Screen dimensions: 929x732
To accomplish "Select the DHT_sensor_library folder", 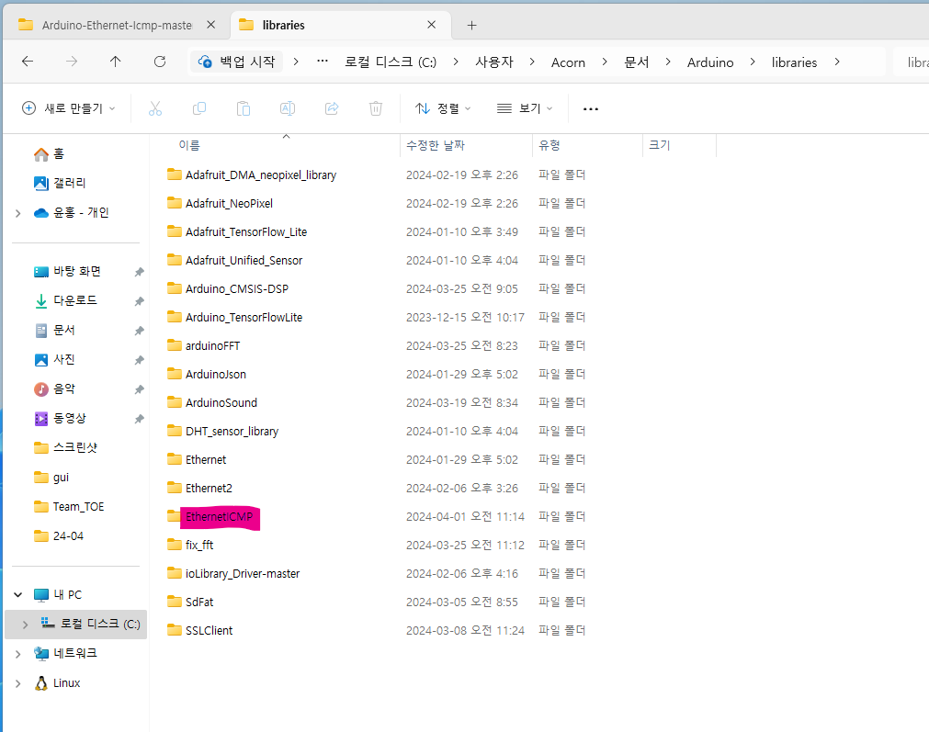I will (232, 432).
